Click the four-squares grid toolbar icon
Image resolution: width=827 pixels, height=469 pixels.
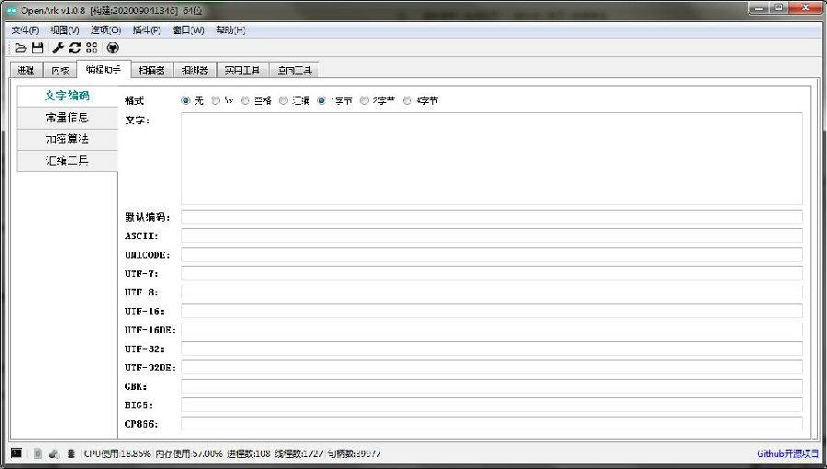tap(92, 48)
